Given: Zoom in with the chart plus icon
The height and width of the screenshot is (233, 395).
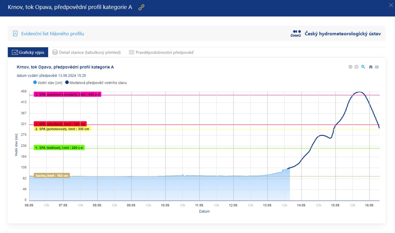Looking at the screenshot, I should (x=350, y=67).
